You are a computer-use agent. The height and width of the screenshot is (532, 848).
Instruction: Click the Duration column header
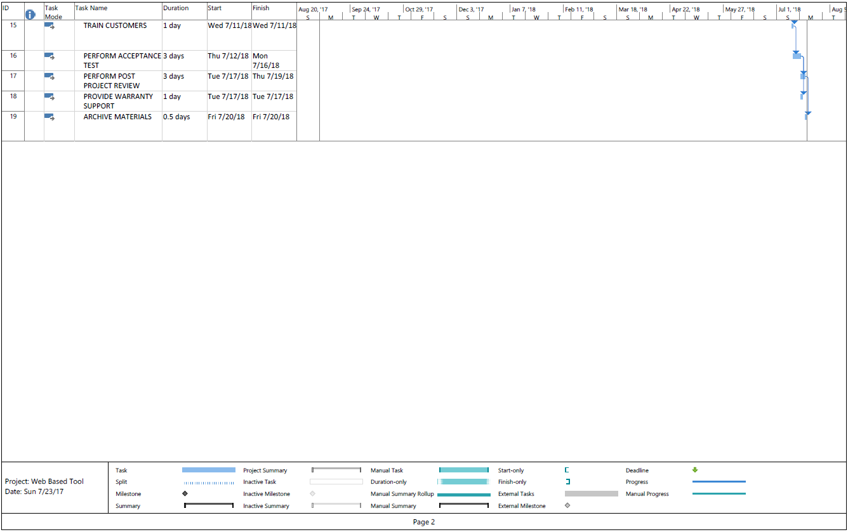point(176,8)
